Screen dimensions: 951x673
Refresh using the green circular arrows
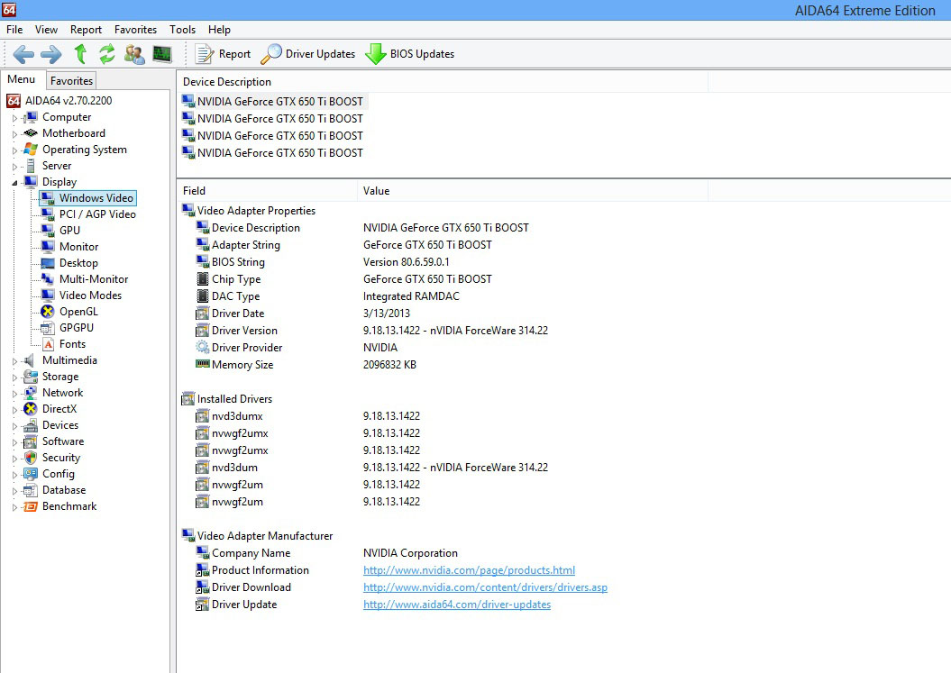pos(106,54)
